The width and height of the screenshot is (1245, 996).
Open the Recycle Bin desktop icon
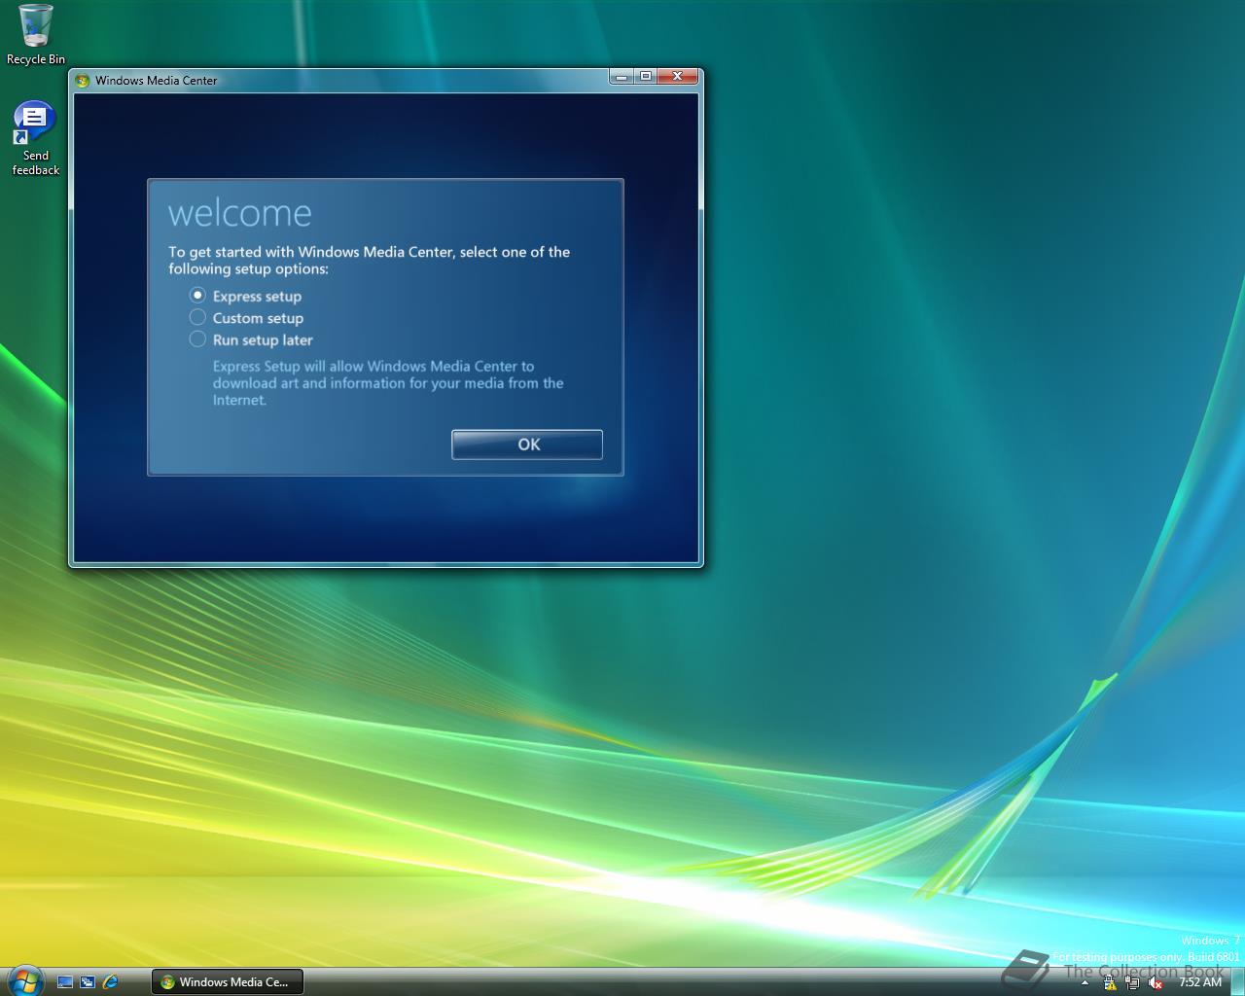pyautogui.click(x=36, y=35)
